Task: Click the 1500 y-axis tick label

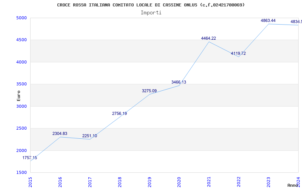Action: [x=22, y=172]
